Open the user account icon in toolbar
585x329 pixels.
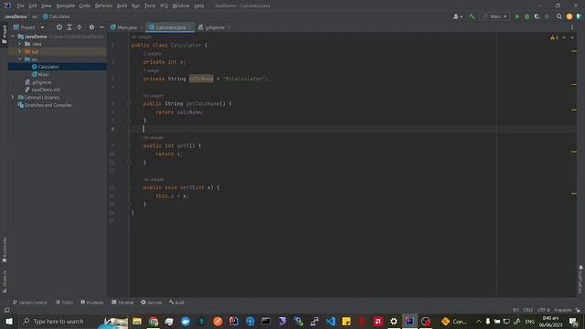(457, 16)
